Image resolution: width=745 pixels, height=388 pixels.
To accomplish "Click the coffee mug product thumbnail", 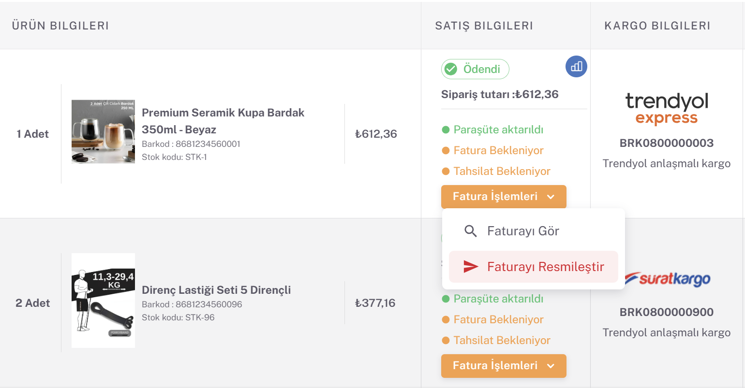I will 103,131.
